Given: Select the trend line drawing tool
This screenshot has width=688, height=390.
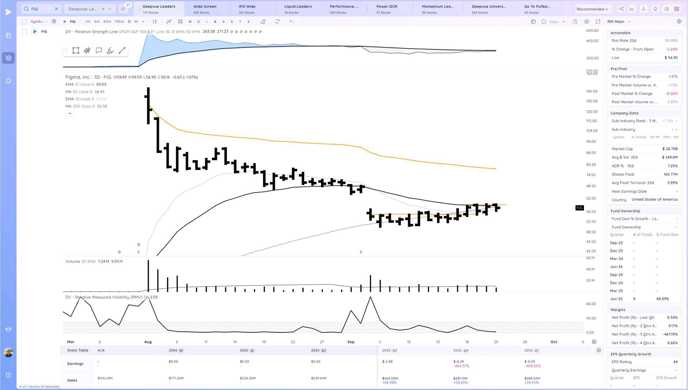Looking at the screenshot, I should coord(122,51).
